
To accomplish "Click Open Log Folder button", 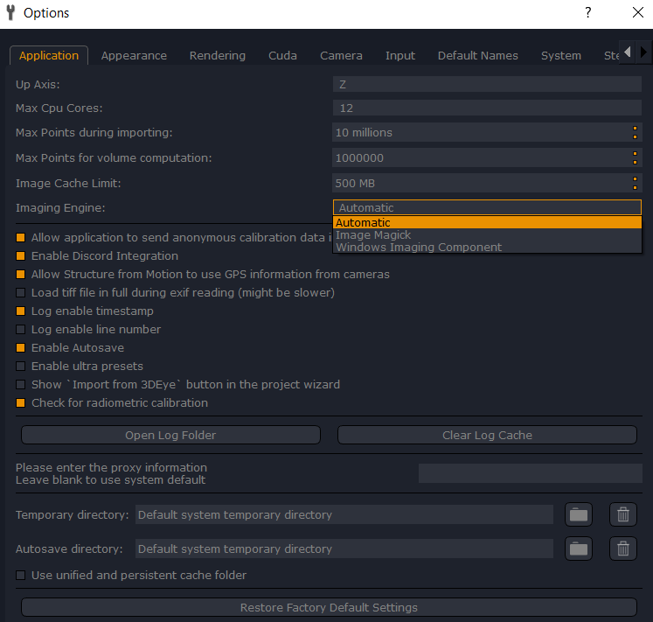I will point(170,435).
